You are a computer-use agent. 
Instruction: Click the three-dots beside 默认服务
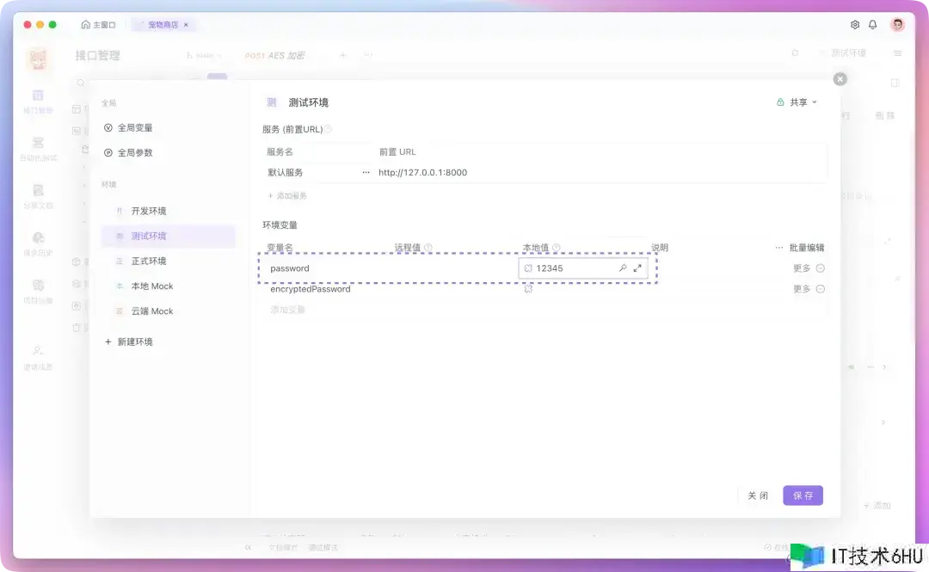366,172
